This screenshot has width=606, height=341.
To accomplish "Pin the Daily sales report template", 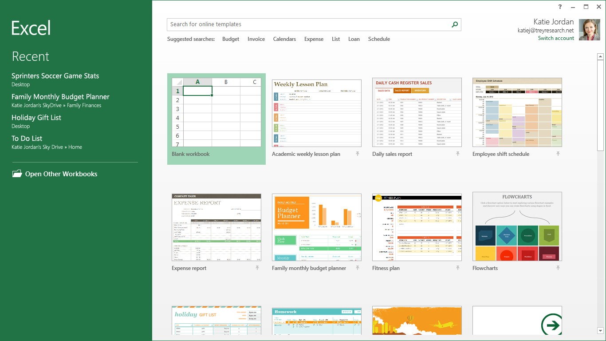I will tap(458, 154).
